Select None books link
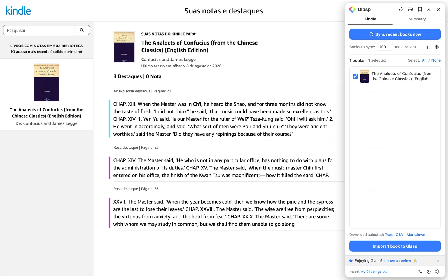Image resolution: width=448 pixels, height=280 pixels. (436, 60)
